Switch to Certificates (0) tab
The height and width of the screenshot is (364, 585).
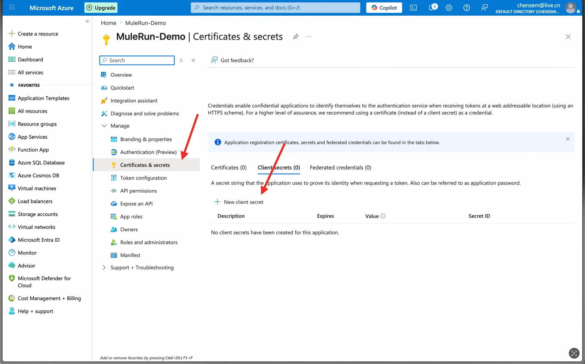pyautogui.click(x=229, y=168)
